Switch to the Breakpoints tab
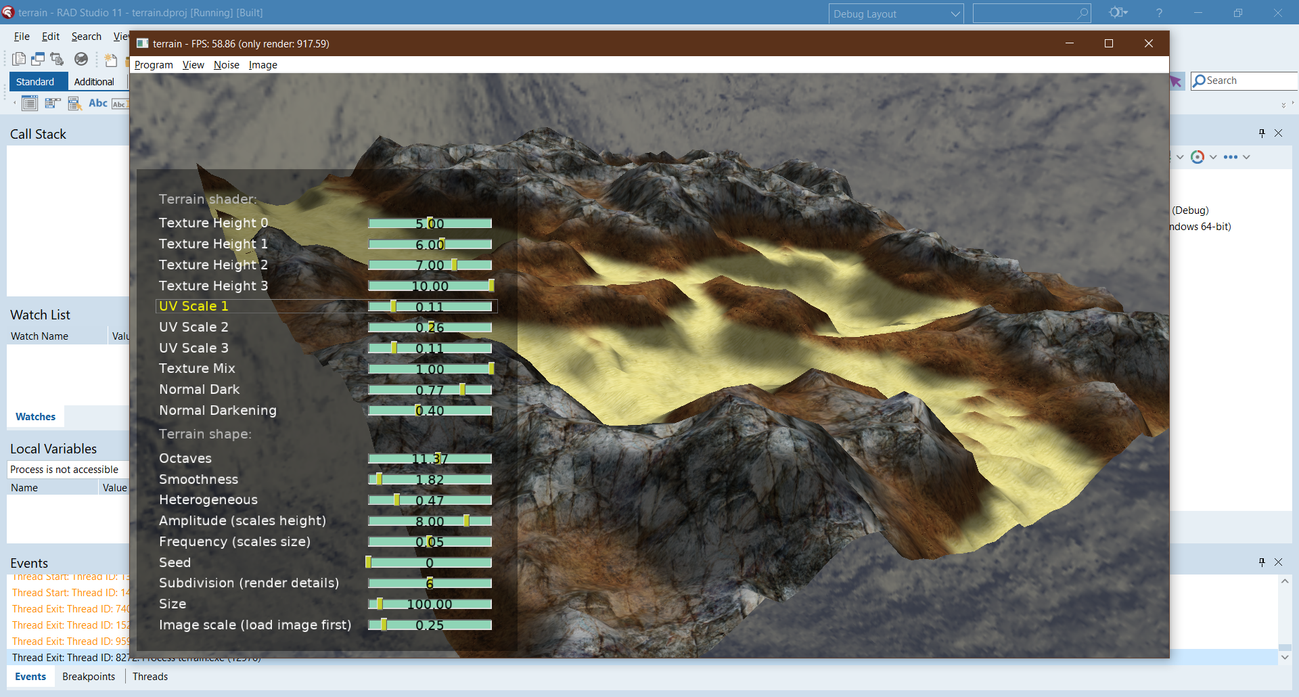 pos(89,676)
